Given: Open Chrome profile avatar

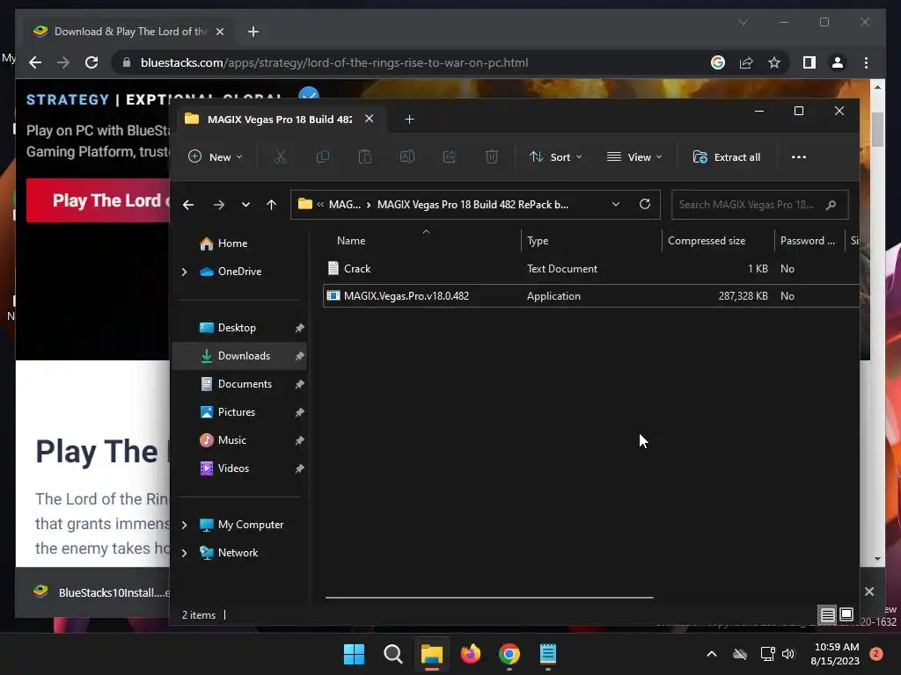Looking at the screenshot, I should point(838,62).
